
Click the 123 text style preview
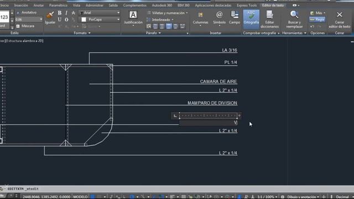coord(4,17)
